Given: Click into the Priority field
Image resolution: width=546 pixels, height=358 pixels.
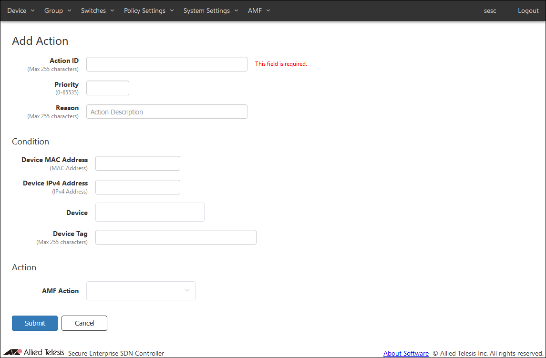Looking at the screenshot, I should [x=108, y=88].
